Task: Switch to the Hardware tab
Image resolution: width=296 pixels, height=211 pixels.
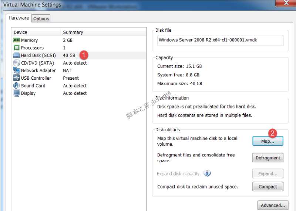Action: 19,18
